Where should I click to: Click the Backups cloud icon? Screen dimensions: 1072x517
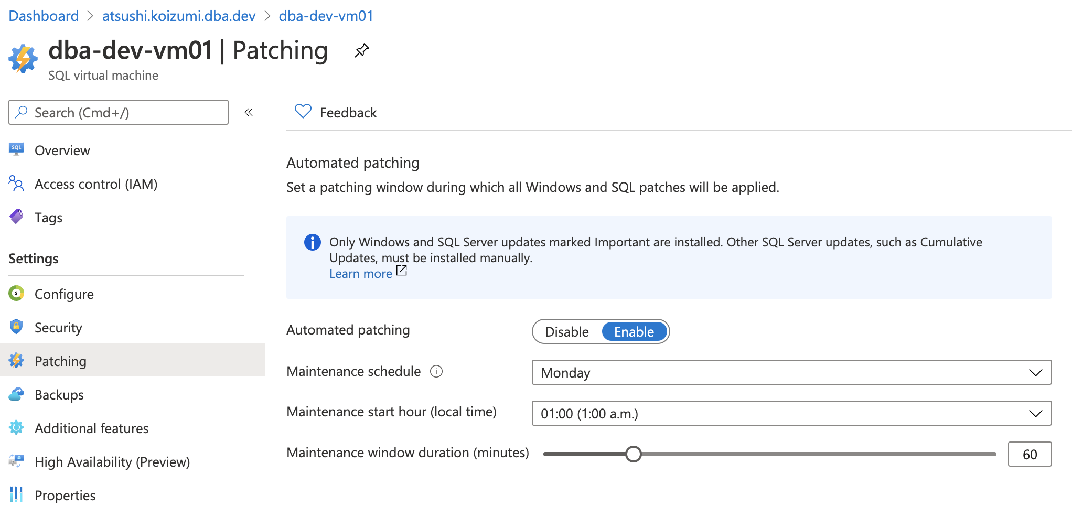click(16, 394)
